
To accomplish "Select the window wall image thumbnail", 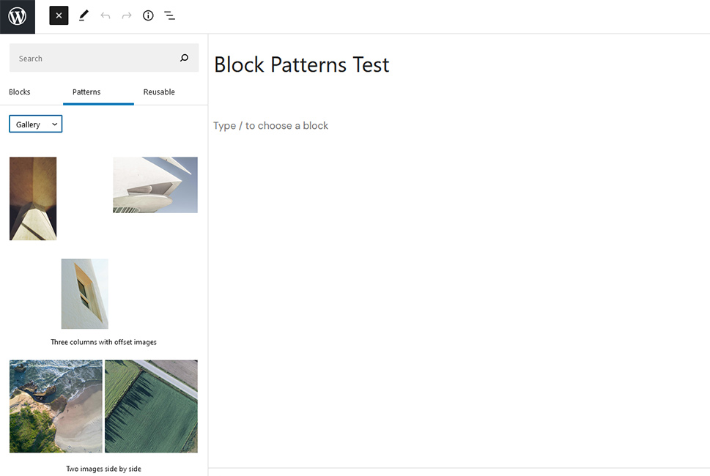I will click(85, 294).
